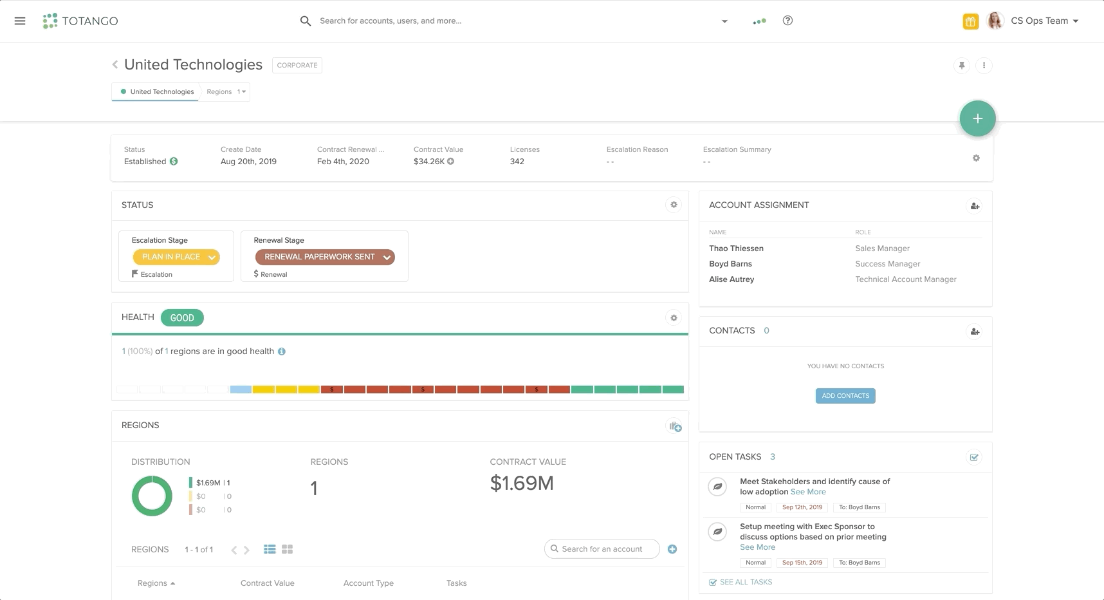Click the Tasks column header
This screenshot has height=600, width=1104.
(x=457, y=583)
